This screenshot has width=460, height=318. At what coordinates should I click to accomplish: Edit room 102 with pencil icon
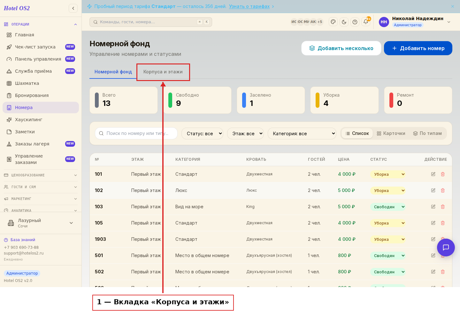433,190
